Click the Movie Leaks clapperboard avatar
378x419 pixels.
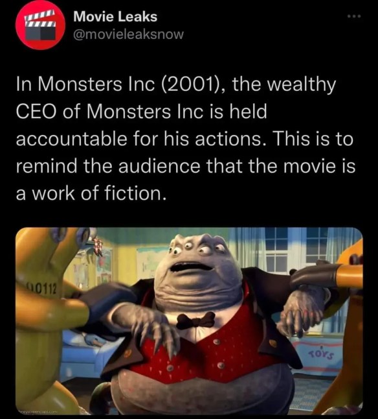tap(40, 25)
